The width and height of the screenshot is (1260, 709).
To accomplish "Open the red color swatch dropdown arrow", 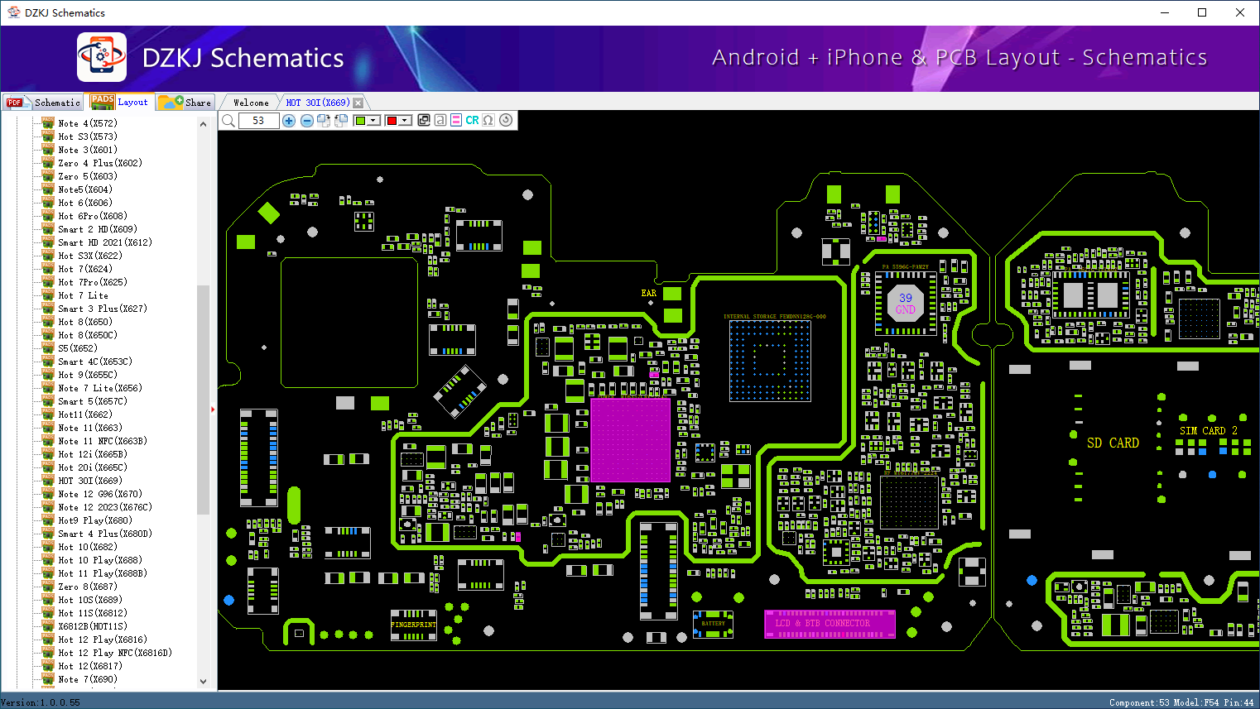I will 405,121.
